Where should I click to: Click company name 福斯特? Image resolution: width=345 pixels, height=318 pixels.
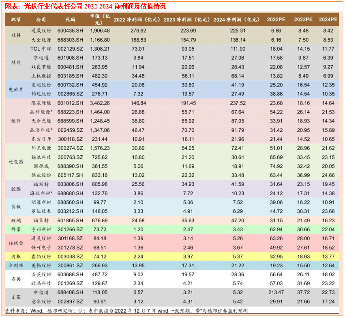(41, 185)
